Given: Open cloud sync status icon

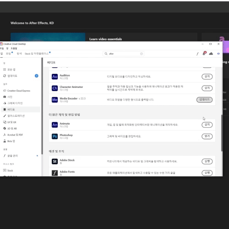Looking at the screenshot, I should point(211,54).
